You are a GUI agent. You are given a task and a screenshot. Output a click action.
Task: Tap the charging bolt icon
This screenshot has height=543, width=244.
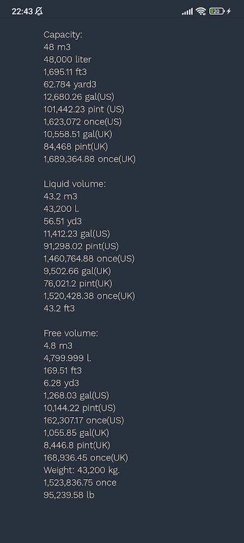coord(228,11)
